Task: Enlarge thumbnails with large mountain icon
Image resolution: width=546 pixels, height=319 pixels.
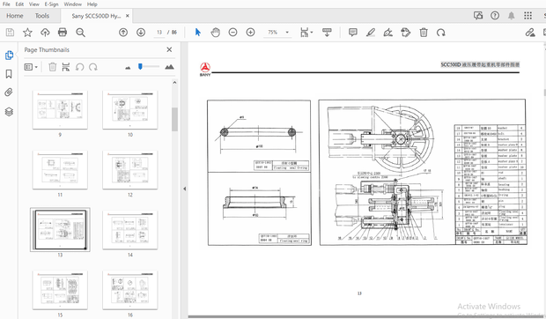Action: point(170,66)
